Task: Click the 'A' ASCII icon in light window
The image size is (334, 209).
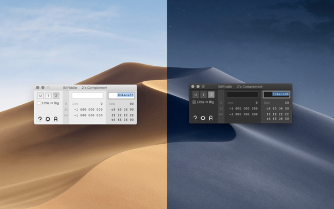Action: [x=55, y=119]
